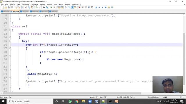Start macro recording with the red dot

[x=79, y=8]
